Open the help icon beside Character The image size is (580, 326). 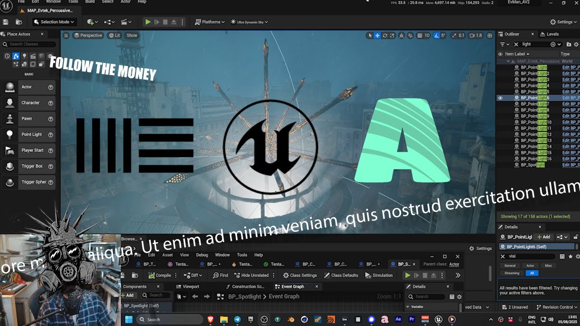[51, 103]
